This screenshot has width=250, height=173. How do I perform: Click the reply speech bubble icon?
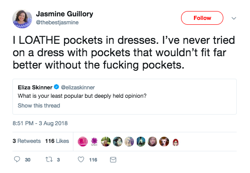pos(17,159)
